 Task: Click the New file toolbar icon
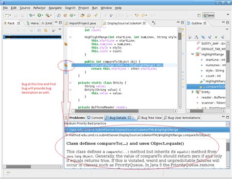7,15
